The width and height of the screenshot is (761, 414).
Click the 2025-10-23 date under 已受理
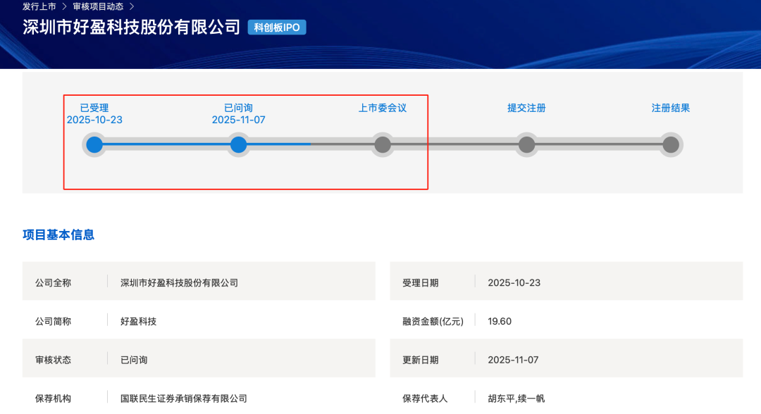[94, 120]
